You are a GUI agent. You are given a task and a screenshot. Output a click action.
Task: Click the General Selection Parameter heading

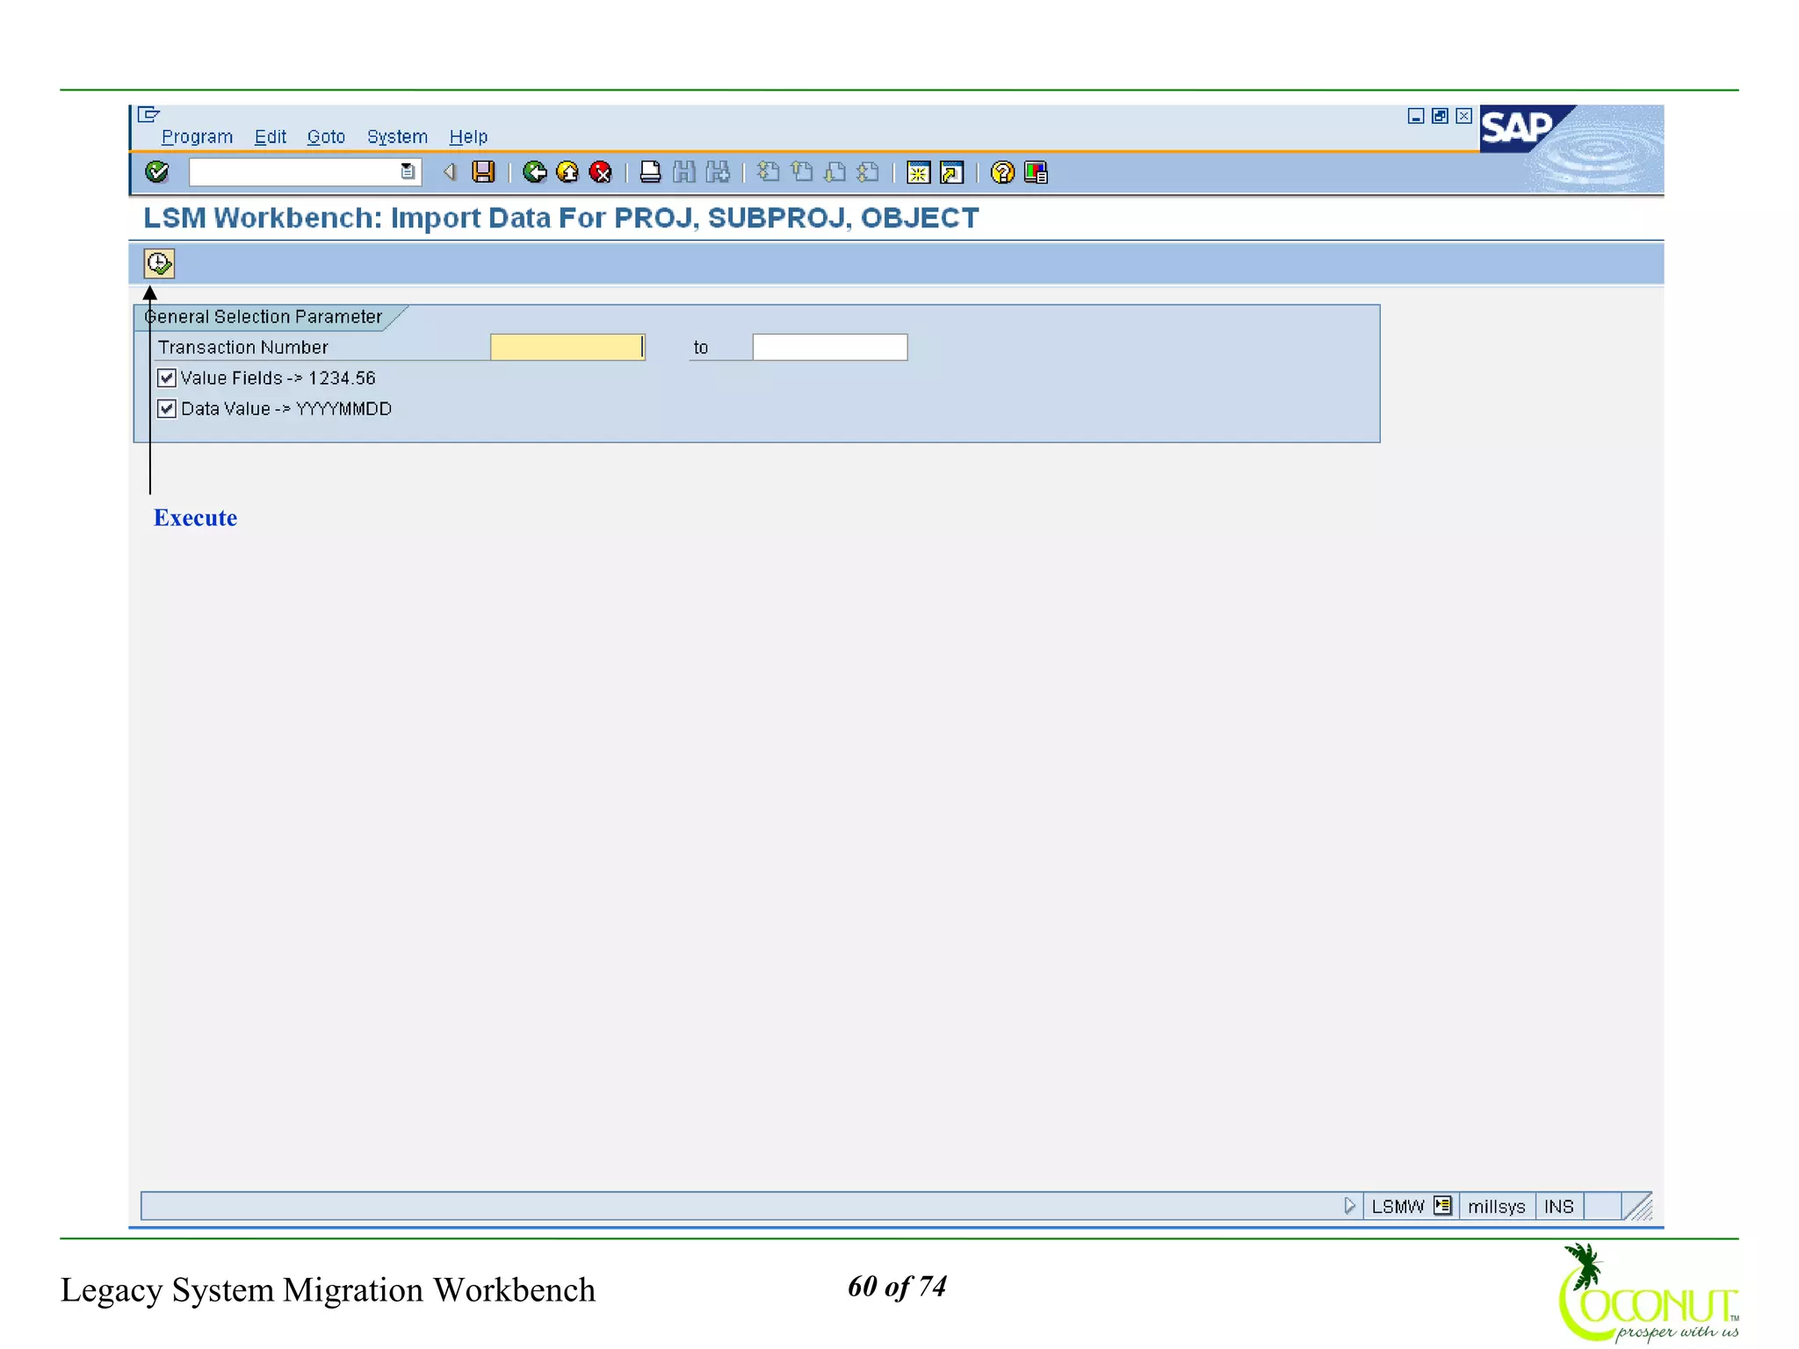pyautogui.click(x=264, y=317)
